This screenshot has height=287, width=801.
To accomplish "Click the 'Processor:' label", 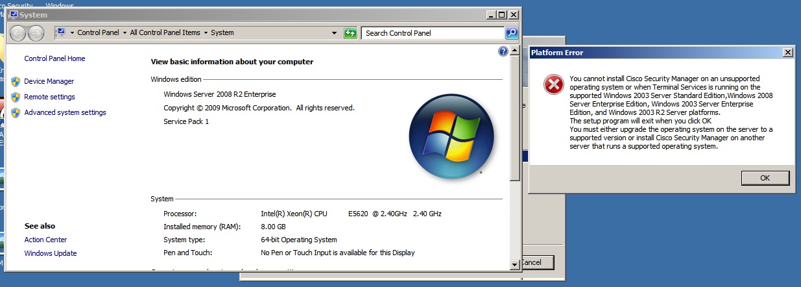I will click(x=180, y=214).
